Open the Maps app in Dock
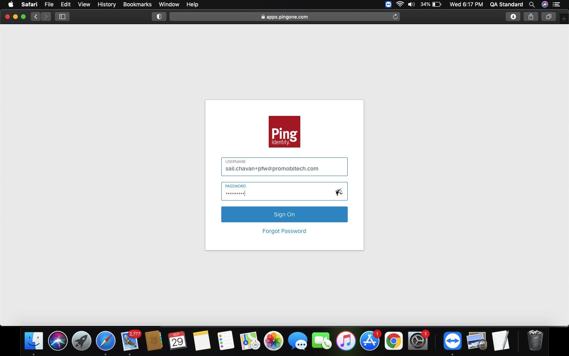 pos(250,341)
